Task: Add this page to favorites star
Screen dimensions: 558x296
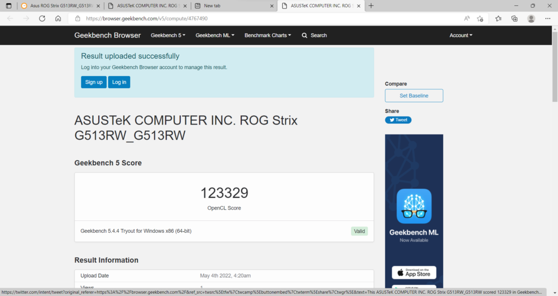Action: tap(480, 18)
